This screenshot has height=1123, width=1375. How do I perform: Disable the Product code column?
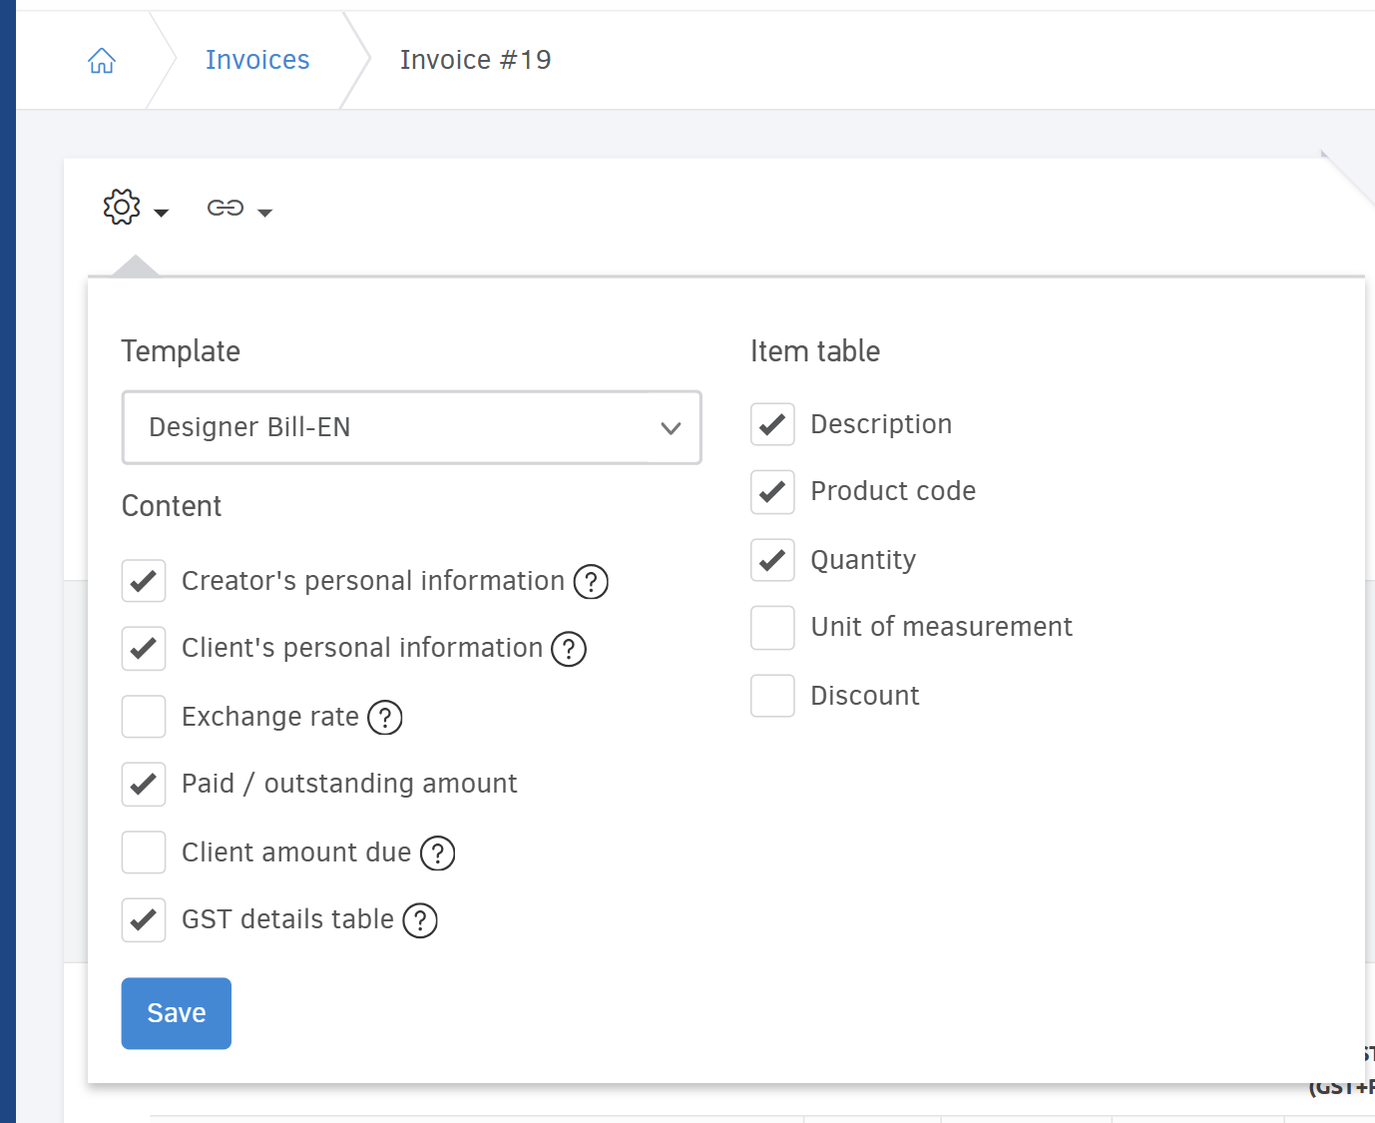click(x=772, y=491)
